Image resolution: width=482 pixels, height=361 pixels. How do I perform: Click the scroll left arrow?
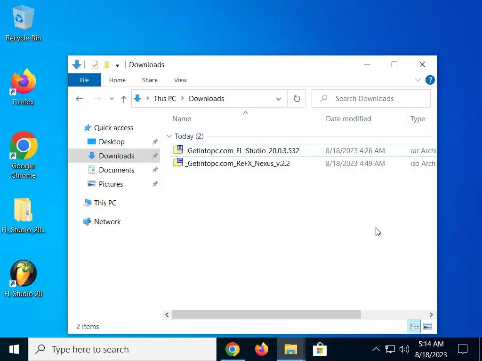pos(167,314)
